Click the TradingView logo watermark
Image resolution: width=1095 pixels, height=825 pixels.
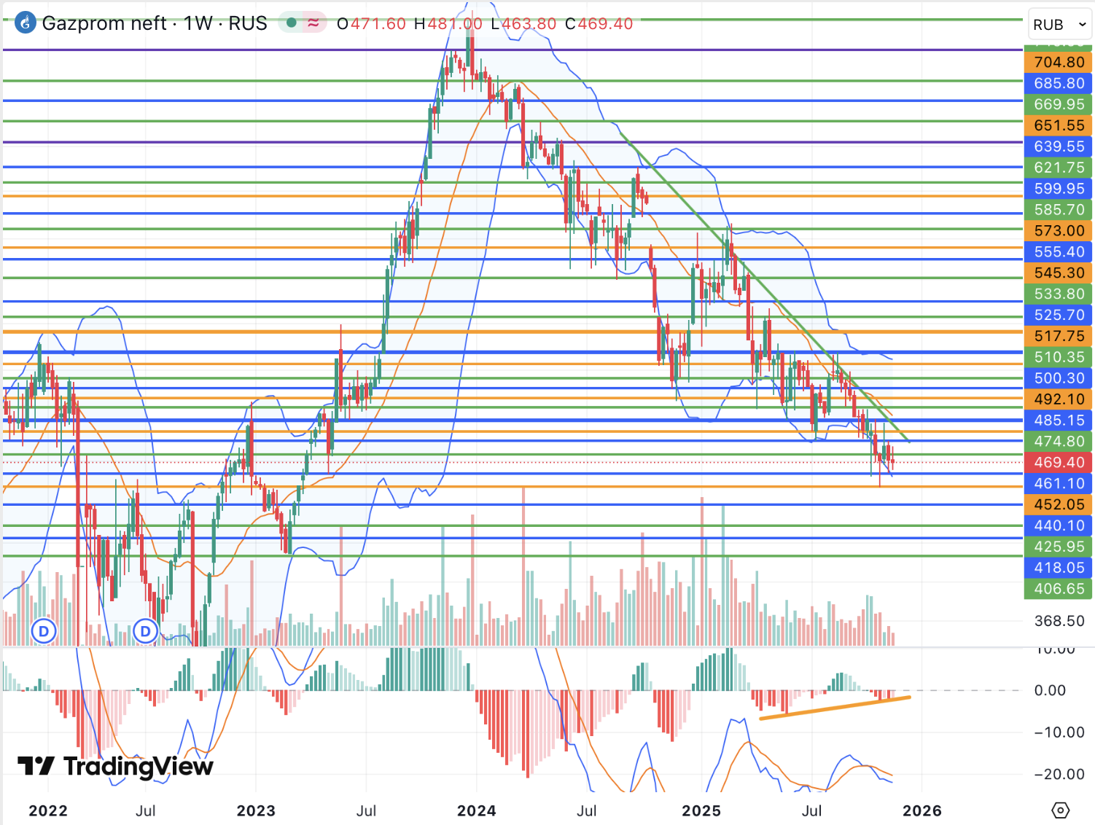tap(115, 766)
